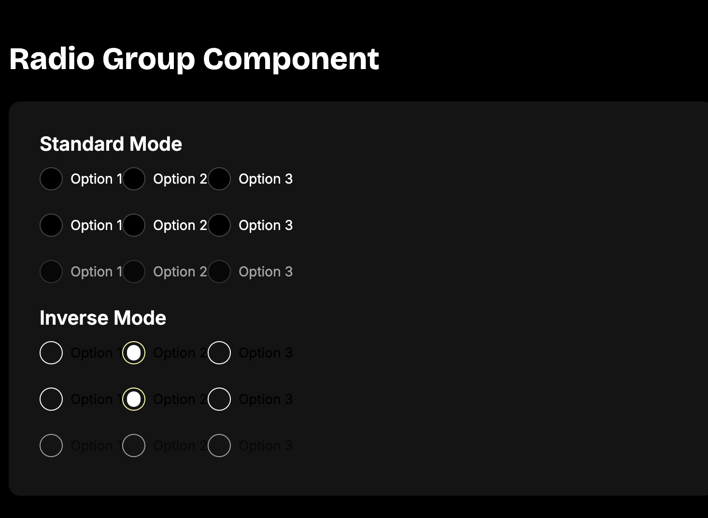Choose Option 1 radio in second Standard Mode row
The height and width of the screenshot is (518, 708).
[x=51, y=225]
